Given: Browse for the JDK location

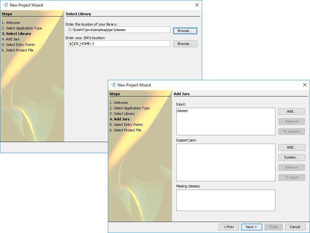Looking at the screenshot, I should pos(185,44).
